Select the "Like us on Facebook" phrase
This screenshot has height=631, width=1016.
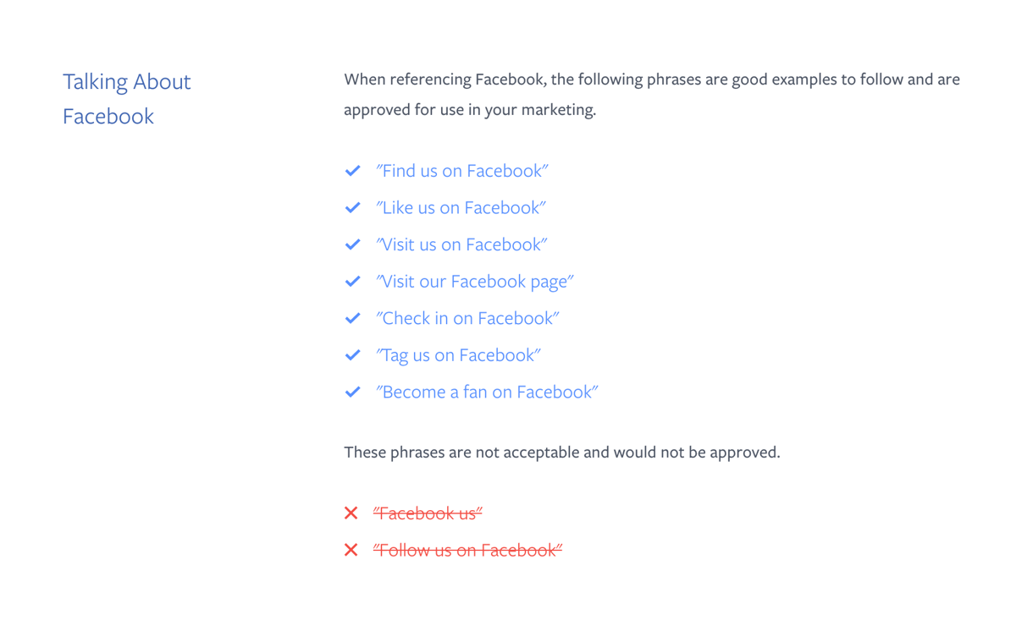click(x=461, y=207)
